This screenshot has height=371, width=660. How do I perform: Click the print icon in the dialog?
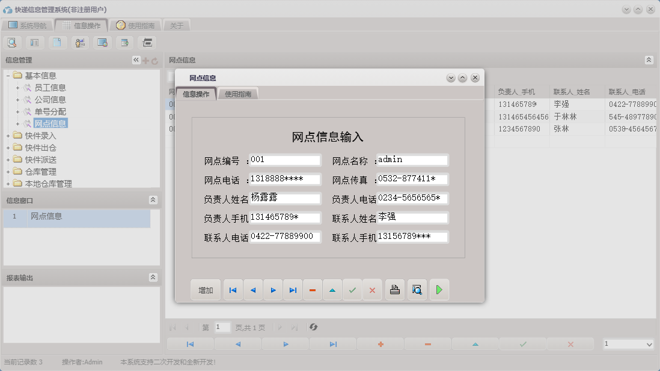[x=394, y=289]
